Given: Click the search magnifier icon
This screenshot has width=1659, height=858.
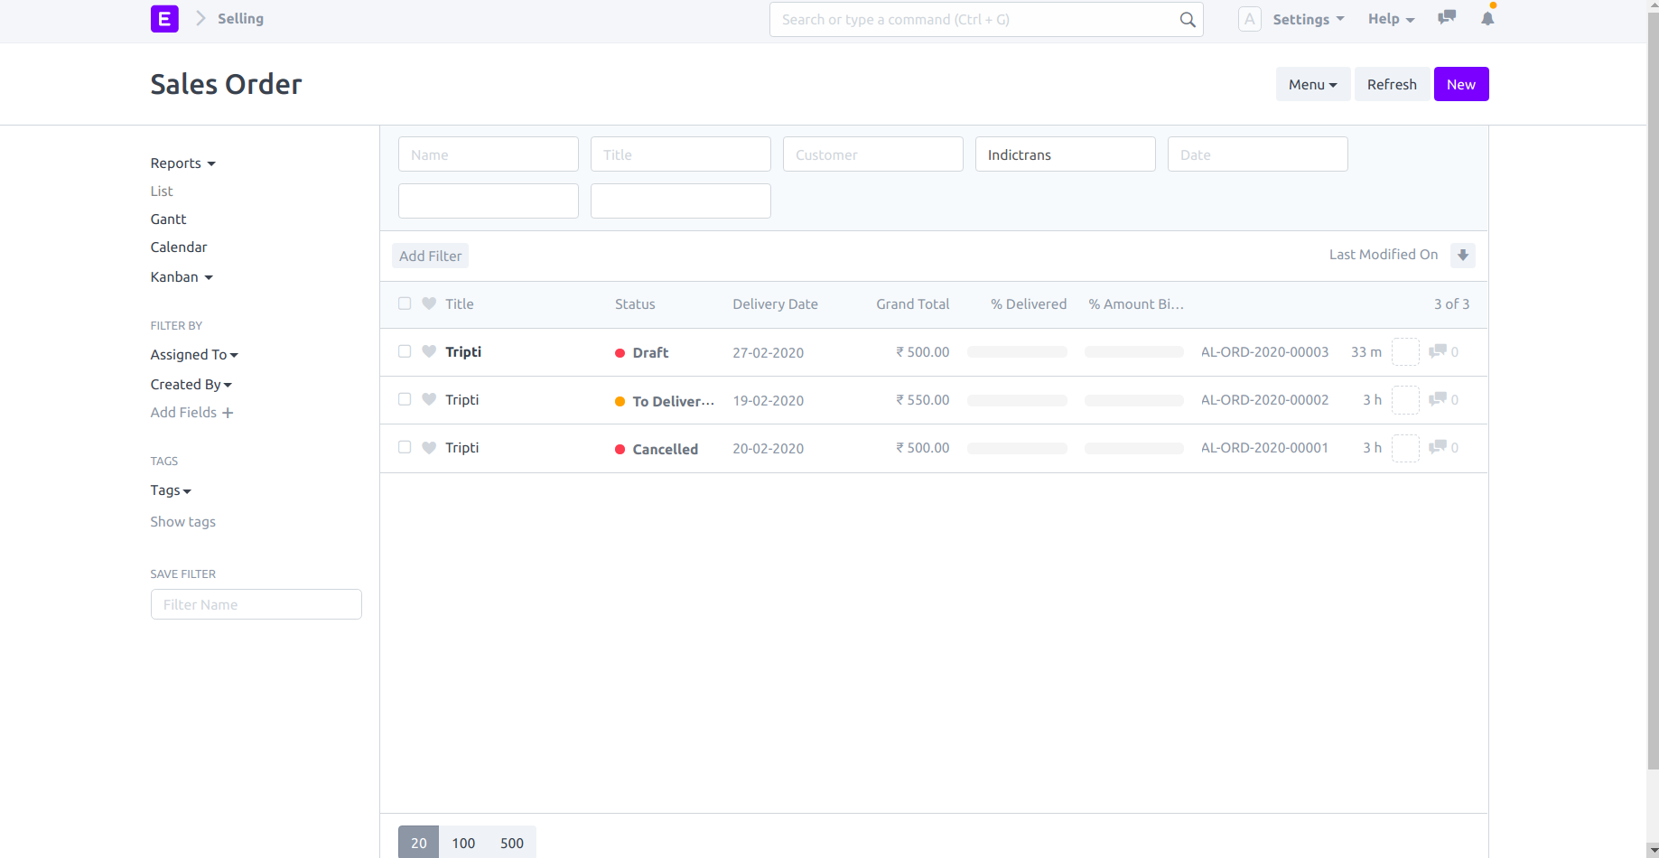Looking at the screenshot, I should (1186, 19).
